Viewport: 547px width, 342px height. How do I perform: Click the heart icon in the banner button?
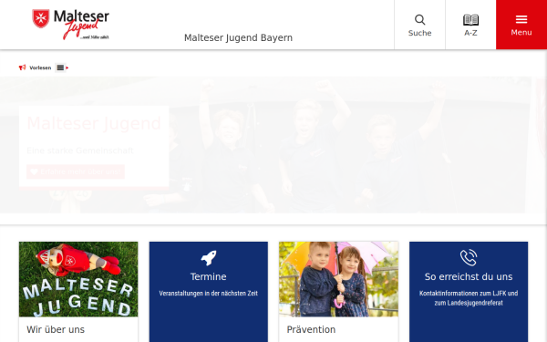(x=34, y=171)
